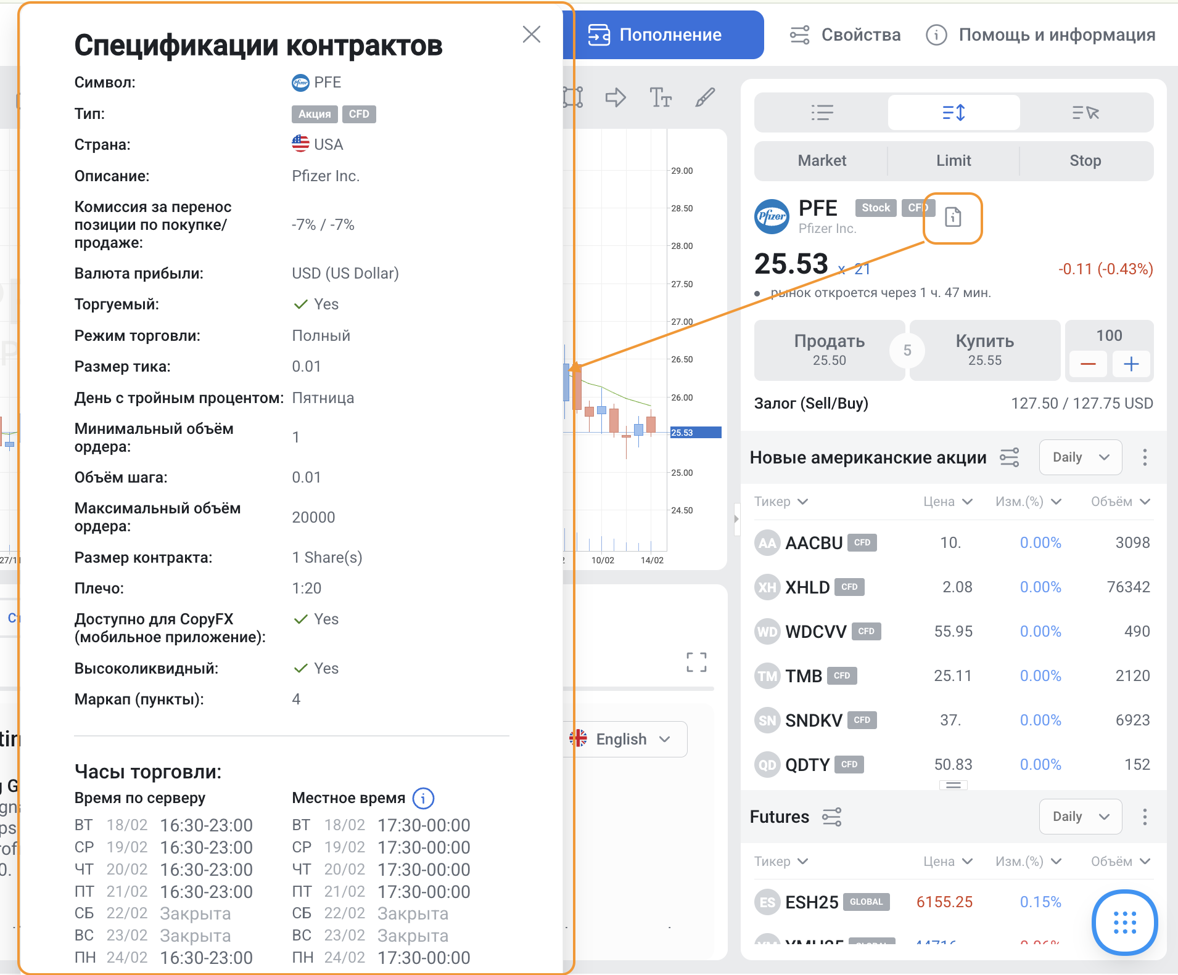The width and height of the screenshot is (1178, 975).
Task: Select the rectangle drawing tool
Action: point(573,97)
